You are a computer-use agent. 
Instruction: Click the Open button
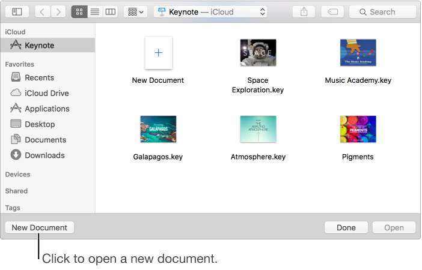tap(394, 227)
